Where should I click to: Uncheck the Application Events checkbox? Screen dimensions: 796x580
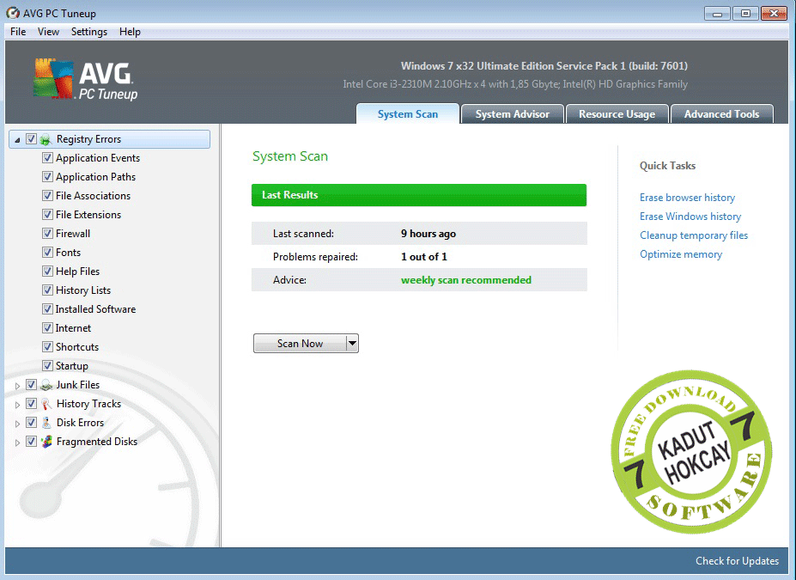(x=47, y=157)
